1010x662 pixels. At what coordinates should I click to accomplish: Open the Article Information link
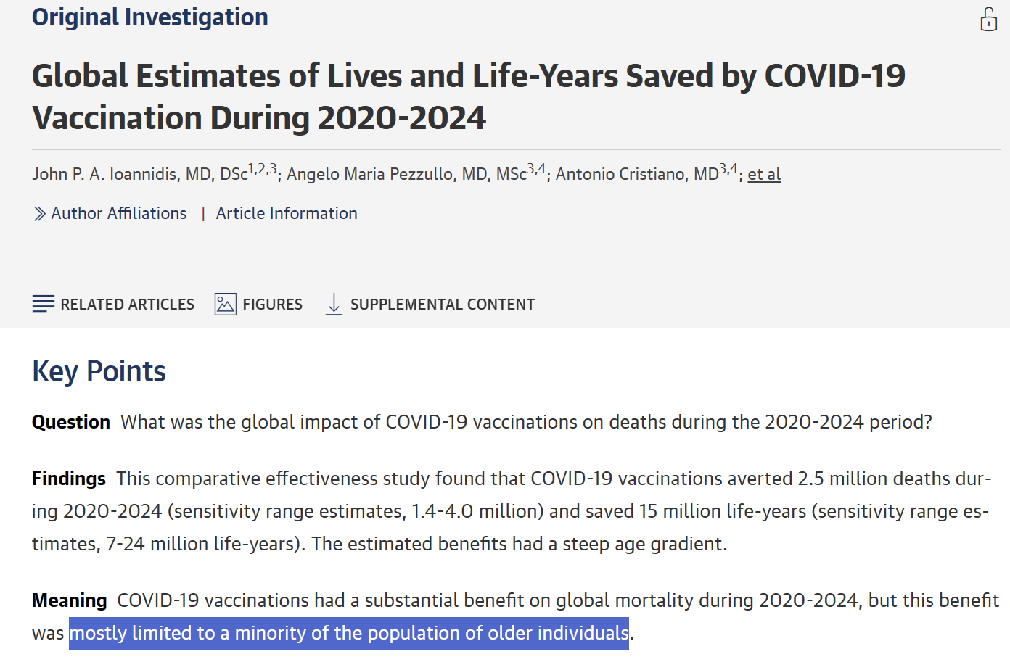pos(287,213)
